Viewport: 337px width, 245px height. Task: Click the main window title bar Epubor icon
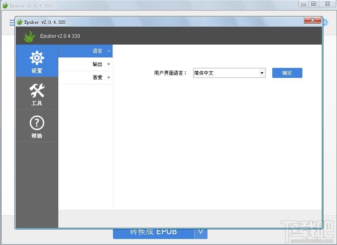coord(5,5)
